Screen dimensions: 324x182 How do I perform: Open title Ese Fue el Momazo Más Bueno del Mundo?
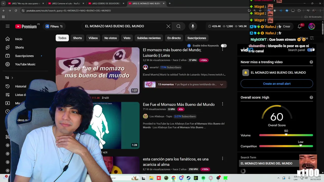(179, 104)
